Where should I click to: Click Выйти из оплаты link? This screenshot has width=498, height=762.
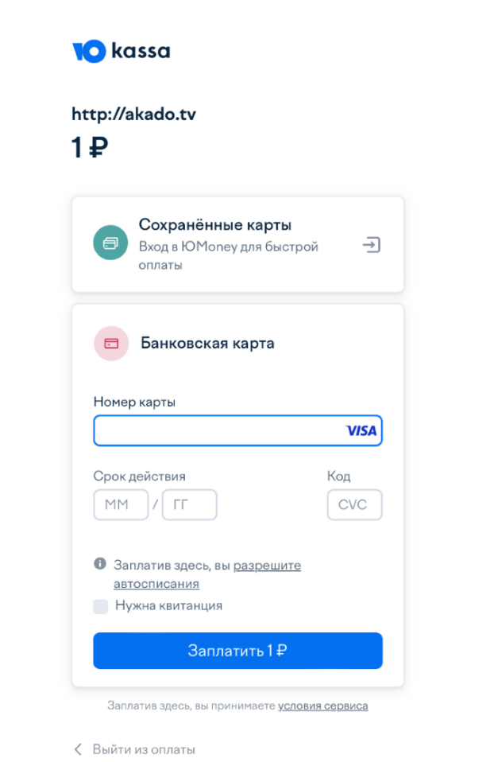[x=144, y=749]
